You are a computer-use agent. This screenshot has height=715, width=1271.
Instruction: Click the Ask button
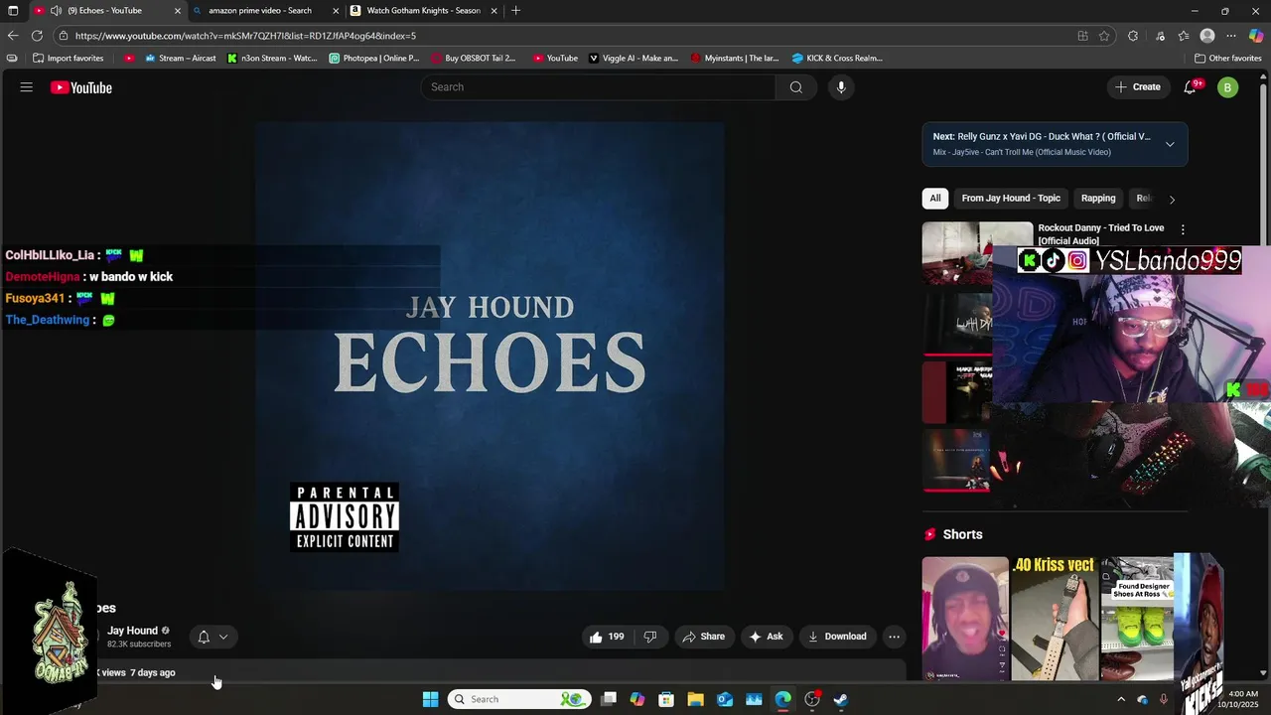tap(766, 637)
